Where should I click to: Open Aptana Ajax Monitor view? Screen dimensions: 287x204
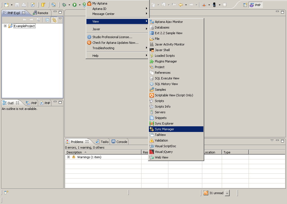(176, 22)
